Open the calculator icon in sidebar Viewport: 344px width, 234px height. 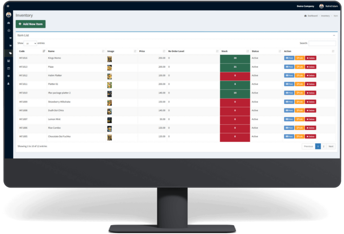coord(9,61)
